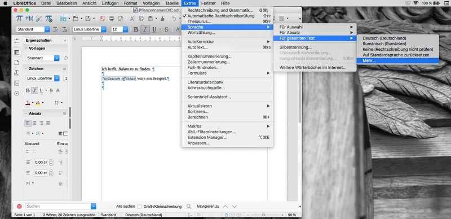Click Deutsch (Deutschland) in status bar
Image resolution: width=451 pixels, height=219 pixels.
[x=144, y=215]
